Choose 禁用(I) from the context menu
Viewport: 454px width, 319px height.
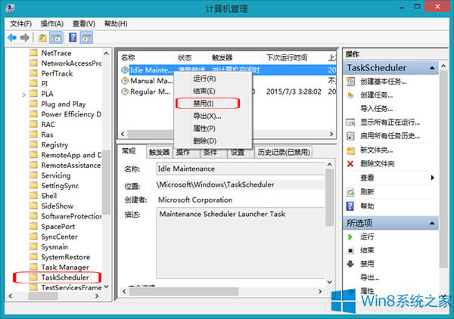point(205,103)
